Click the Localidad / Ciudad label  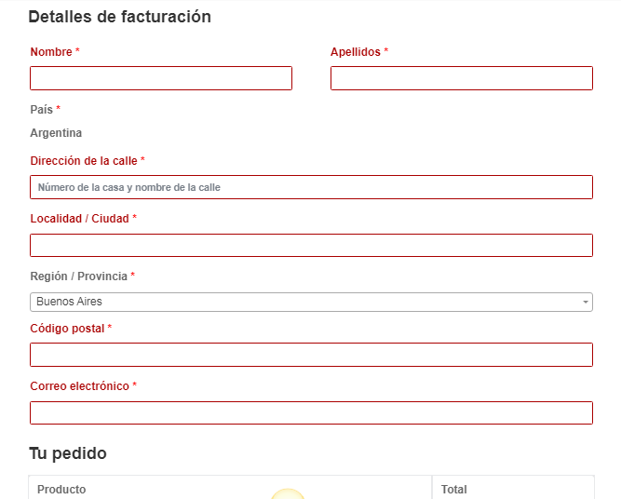[80, 219]
